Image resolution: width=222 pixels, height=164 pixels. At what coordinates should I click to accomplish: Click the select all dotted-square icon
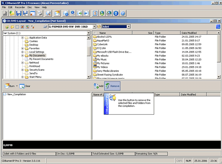[17, 27]
